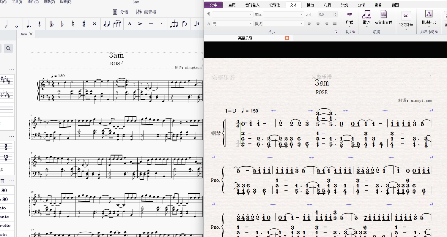The height and width of the screenshot is (237, 447).
Task: Open the Mixer (混音器) panel
Action: pos(146,12)
